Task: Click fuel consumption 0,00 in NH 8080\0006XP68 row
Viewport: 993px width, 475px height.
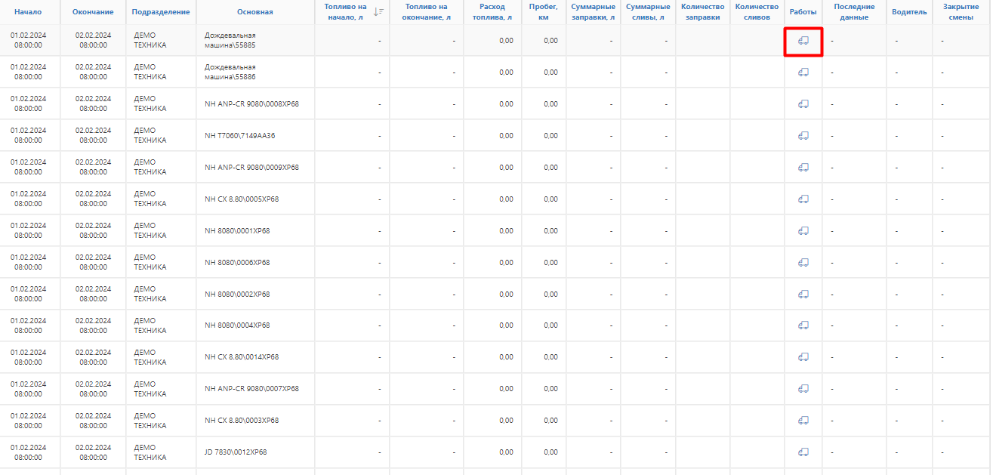Action: (x=506, y=263)
